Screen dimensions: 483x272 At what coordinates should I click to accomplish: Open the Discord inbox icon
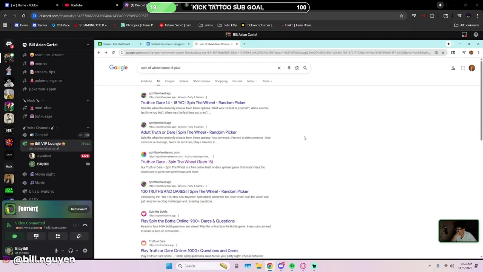tap(465, 34)
